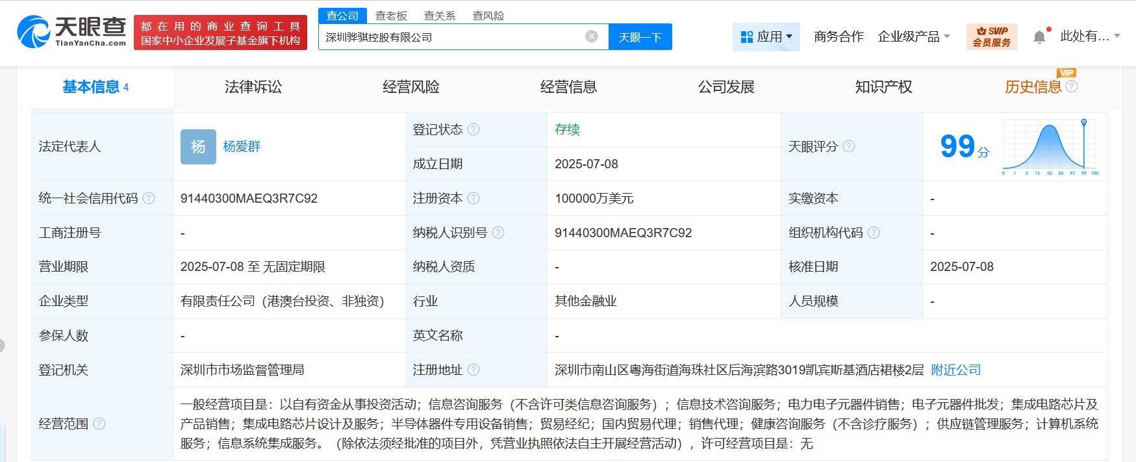This screenshot has height=462, width=1136.
Task: Open the 附近公司 link
Action: [955, 370]
